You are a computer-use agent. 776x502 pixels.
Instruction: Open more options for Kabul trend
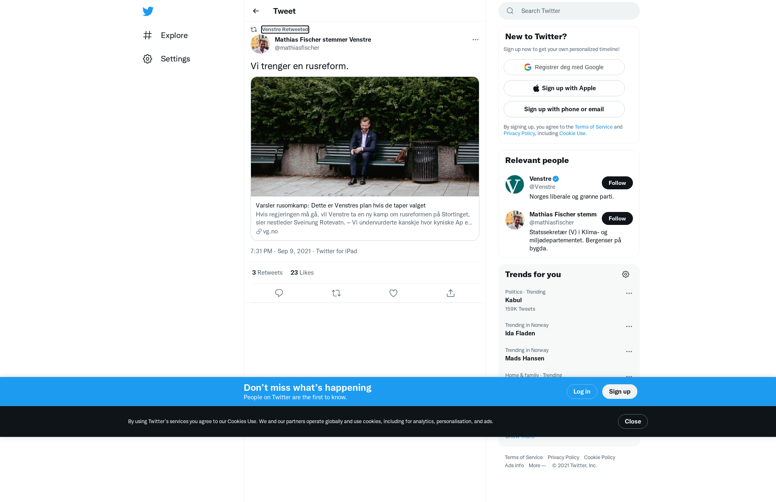pos(629,293)
